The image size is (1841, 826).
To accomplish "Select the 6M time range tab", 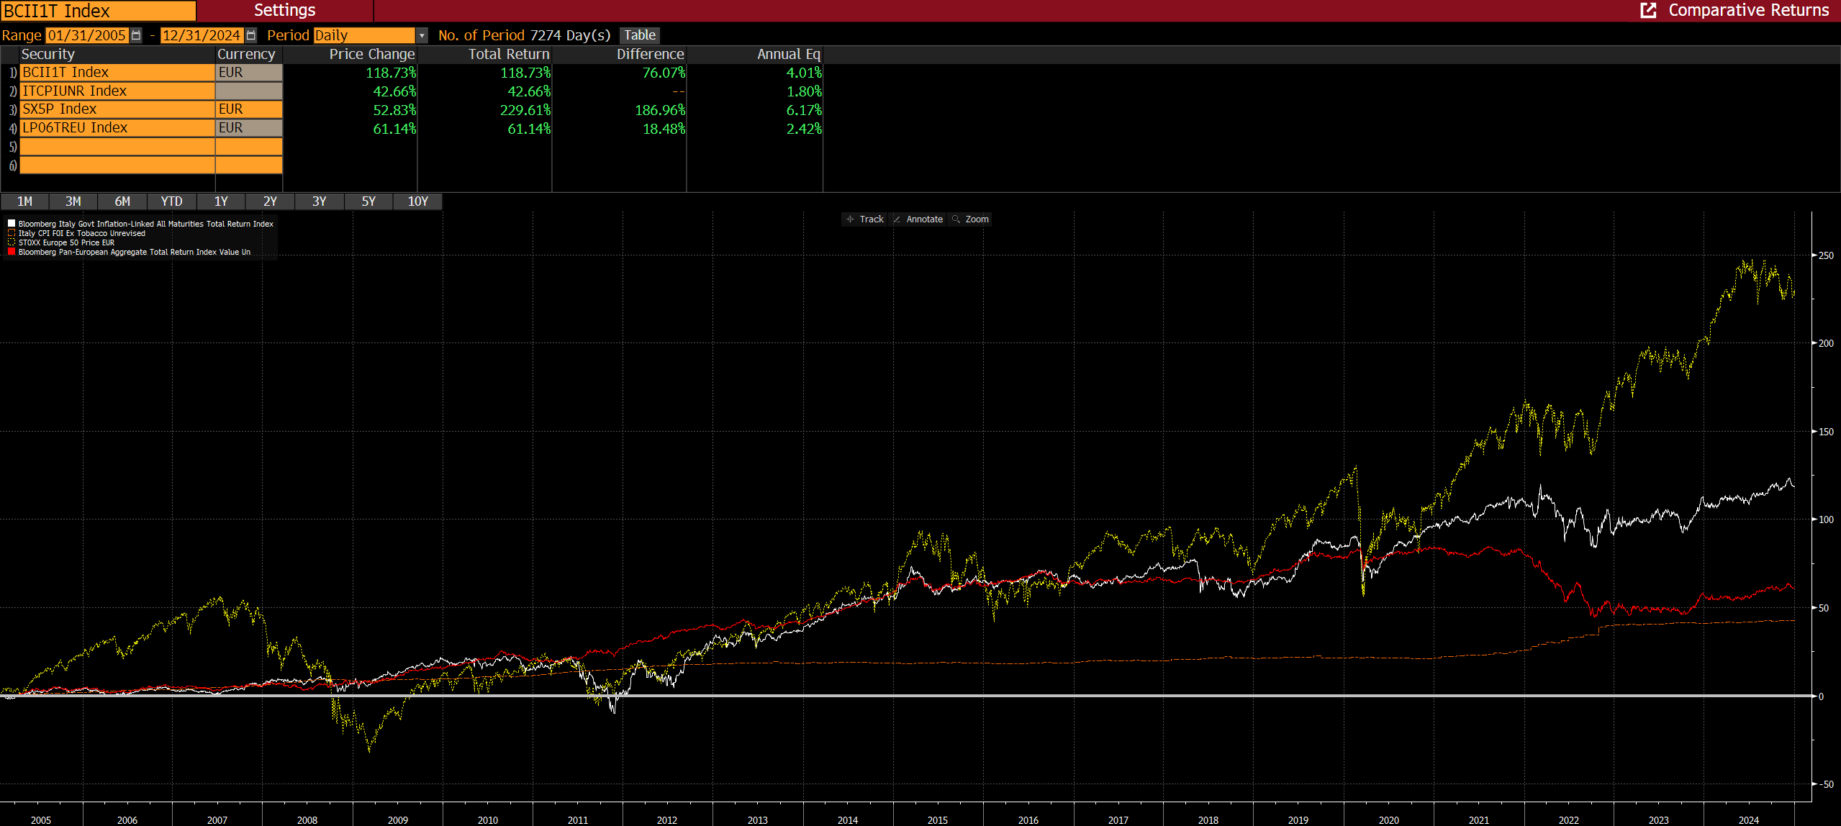I will (123, 201).
